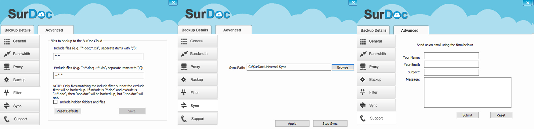Image resolution: width=534 pixels, height=129 pixels.
Task: Click the Sync Path text field
Action: pyautogui.click(x=289, y=67)
